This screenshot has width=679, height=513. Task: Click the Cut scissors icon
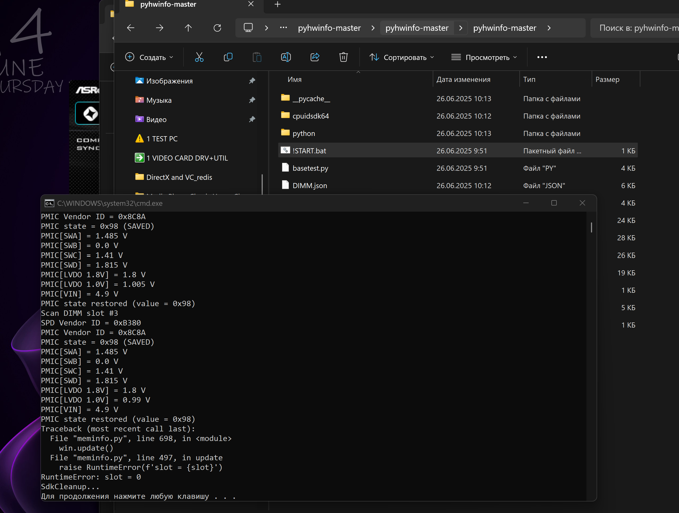(199, 57)
